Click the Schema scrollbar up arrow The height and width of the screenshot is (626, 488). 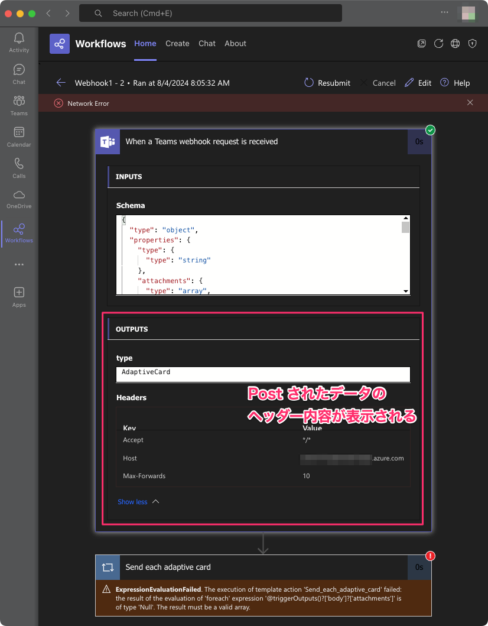[x=406, y=218]
